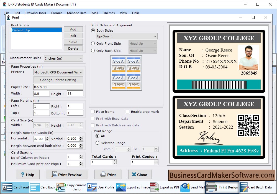Viewport: 277px width, 194px height.
Task: Click the Help button with question mark
Action: point(28,175)
